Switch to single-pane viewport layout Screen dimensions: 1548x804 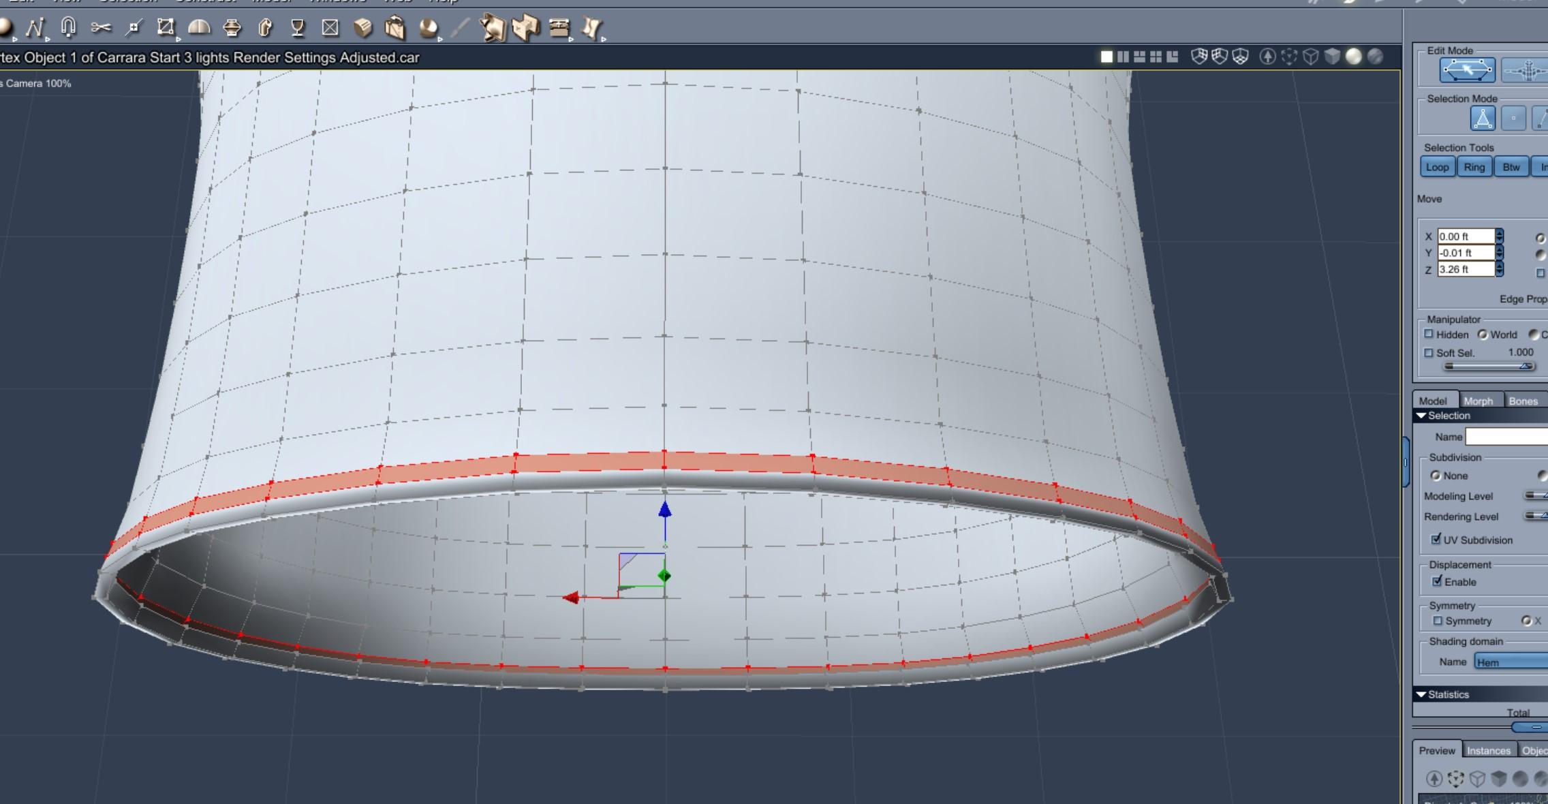pos(1106,57)
